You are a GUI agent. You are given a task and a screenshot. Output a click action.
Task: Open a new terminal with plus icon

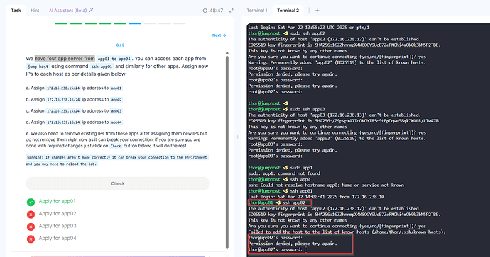pyautogui.click(x=317, y=11)
